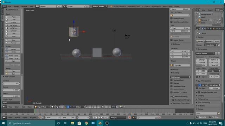Click the timeline play button
Screen dimensions: 225x126
(102, 118)
